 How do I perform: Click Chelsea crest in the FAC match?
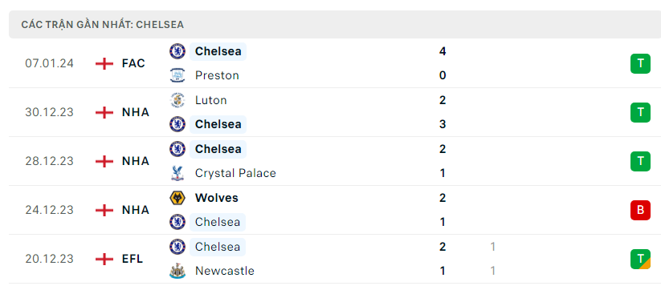tap(177, 51)
